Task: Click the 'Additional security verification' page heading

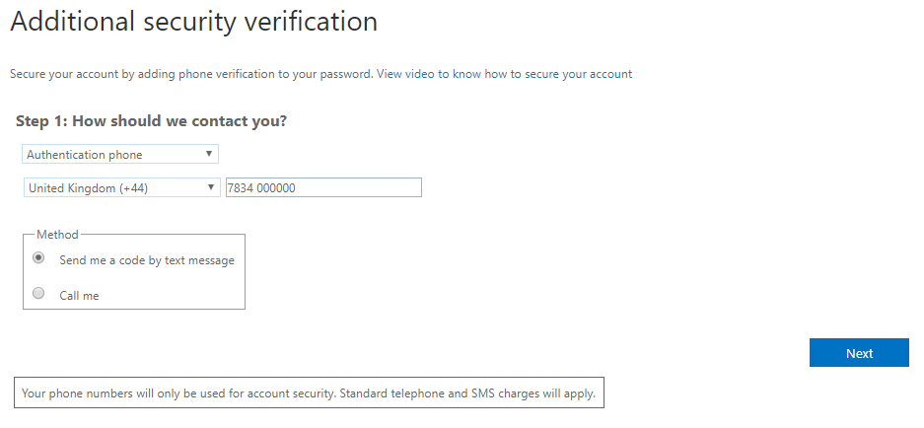Action: [193, 21]
